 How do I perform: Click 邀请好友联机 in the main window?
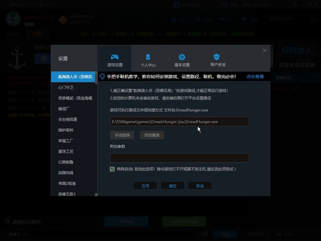[23, 222]
